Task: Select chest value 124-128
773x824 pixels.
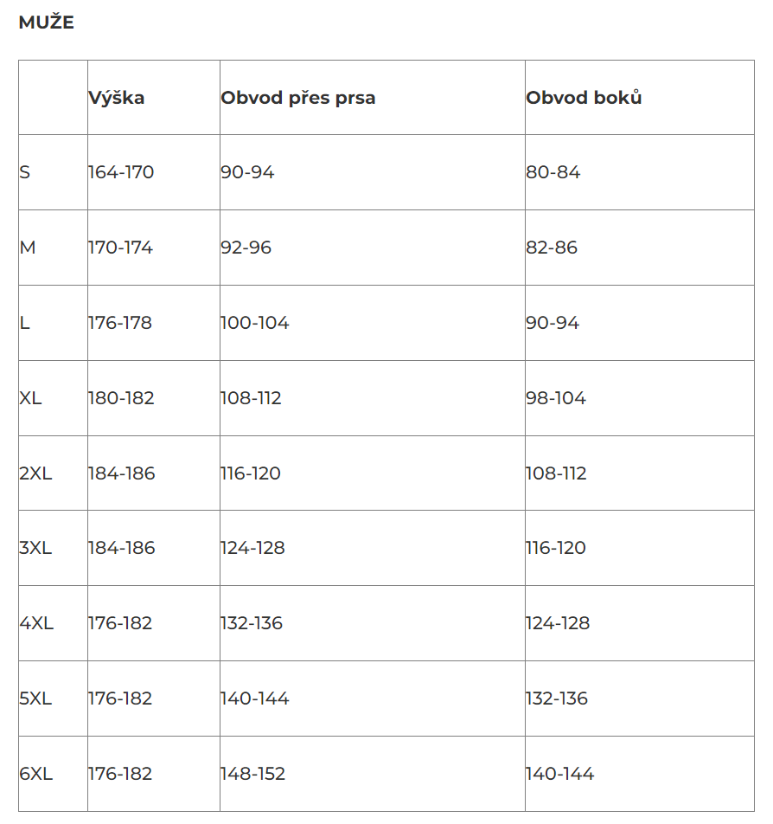Action: 252,548
